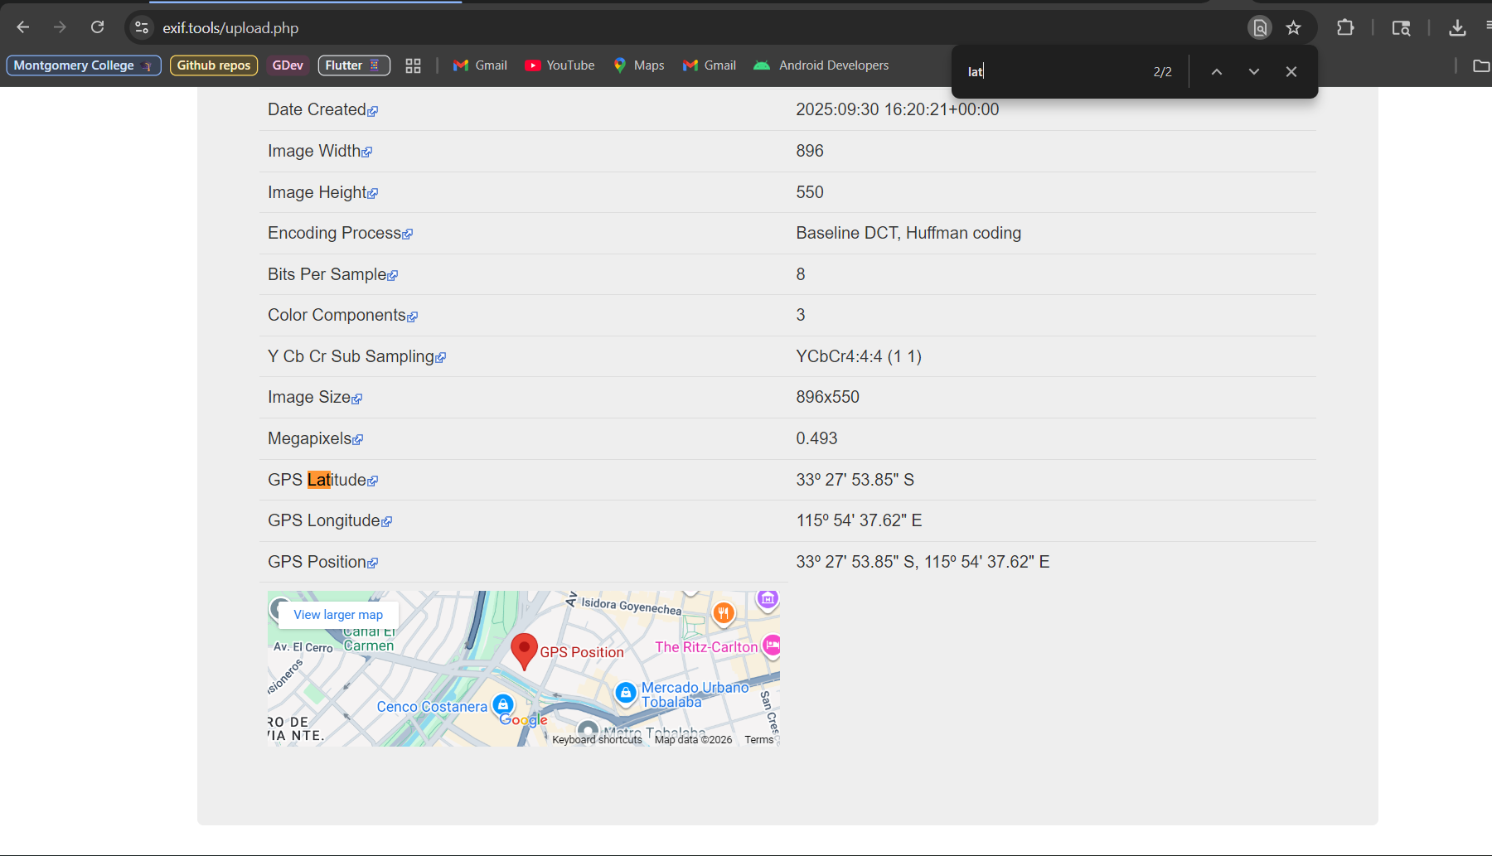
Task: Select the Megapixels value 0.493
Action: (817, 438)
